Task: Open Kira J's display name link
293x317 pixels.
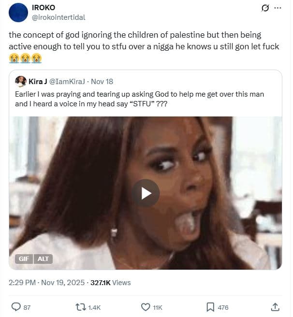Action: (x=38, y=81)
